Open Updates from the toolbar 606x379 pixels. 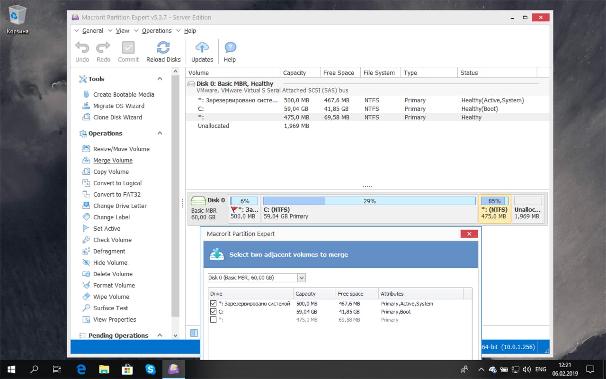[202, 52]
